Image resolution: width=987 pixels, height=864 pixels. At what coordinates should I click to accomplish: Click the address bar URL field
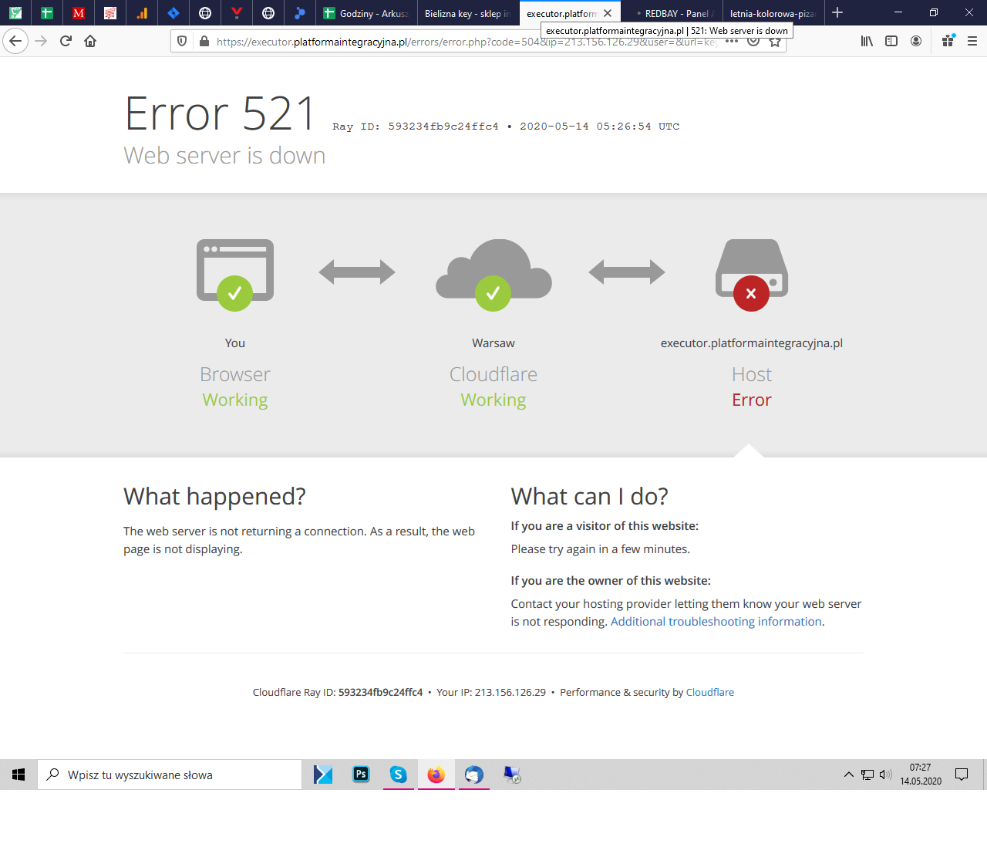coord(463,42)
